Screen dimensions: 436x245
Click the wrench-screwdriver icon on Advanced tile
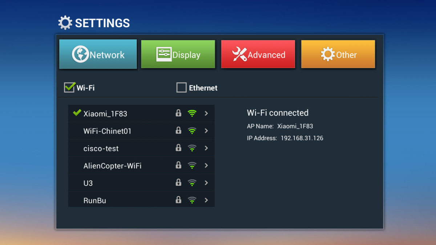tap(239, 54)
